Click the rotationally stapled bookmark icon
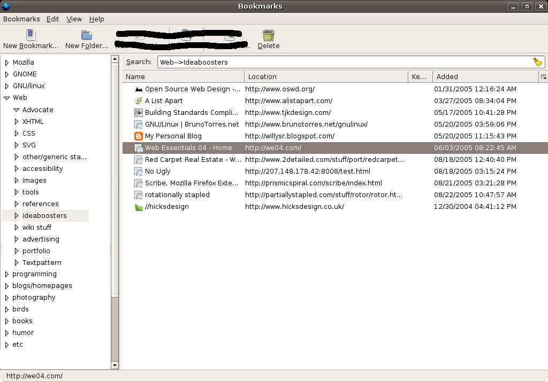Viewport: 548px width, 382px height. point(139,195)
